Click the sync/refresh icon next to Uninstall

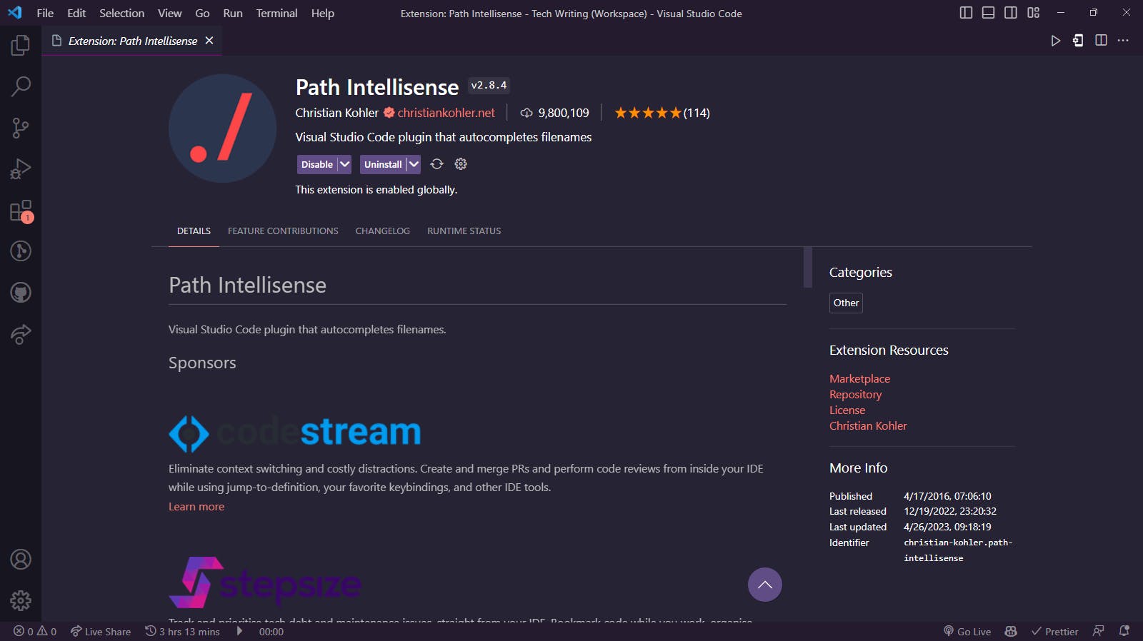436,164
